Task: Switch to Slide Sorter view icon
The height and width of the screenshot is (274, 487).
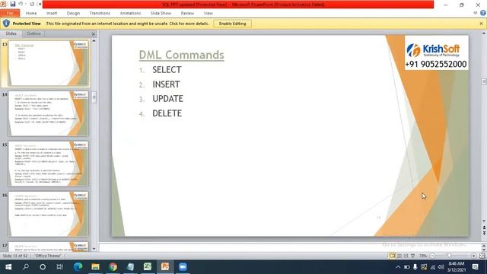Action: point(399,256)
